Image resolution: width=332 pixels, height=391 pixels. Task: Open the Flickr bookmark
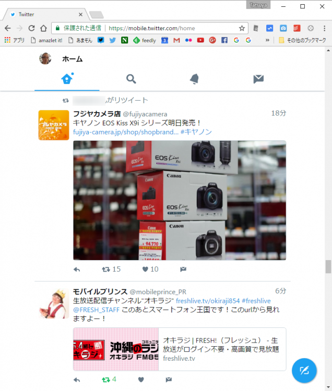click(x=188, y=40)
